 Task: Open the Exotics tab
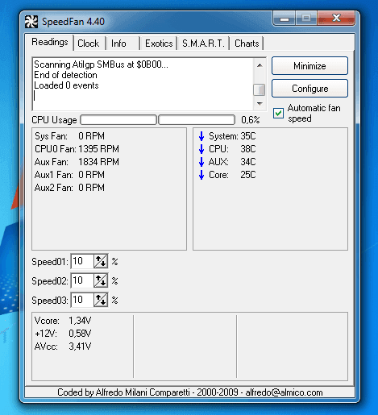point(159,44)
